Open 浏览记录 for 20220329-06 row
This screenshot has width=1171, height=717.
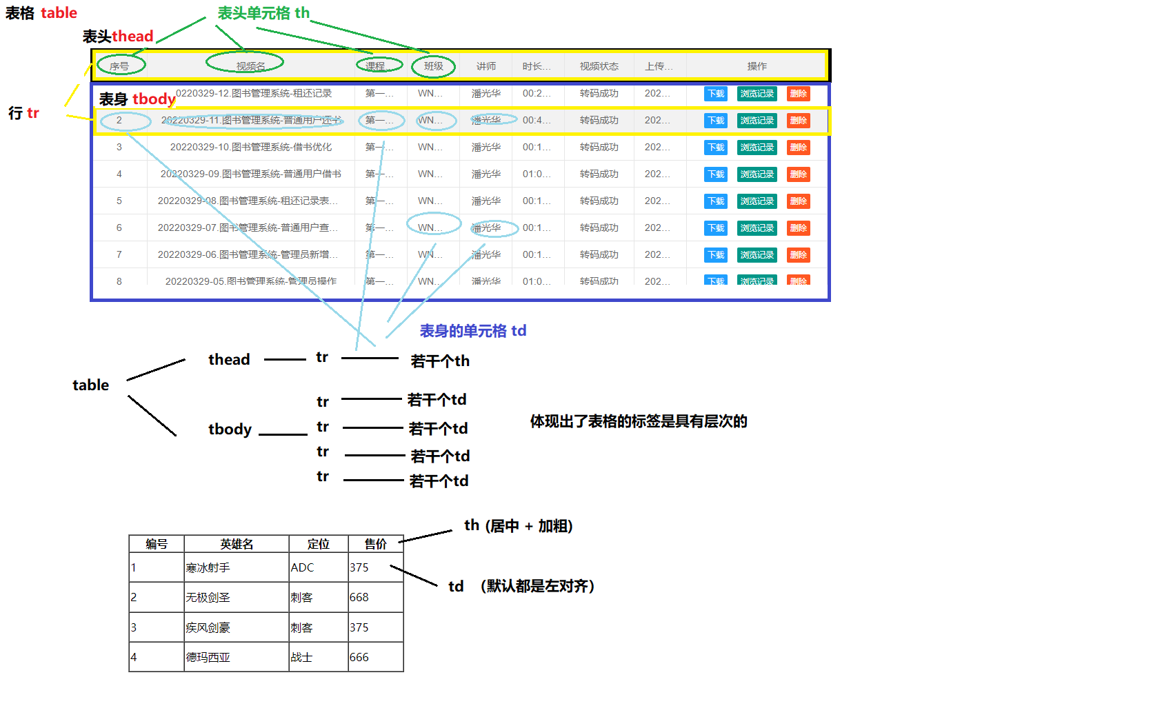tap(757, 255)
